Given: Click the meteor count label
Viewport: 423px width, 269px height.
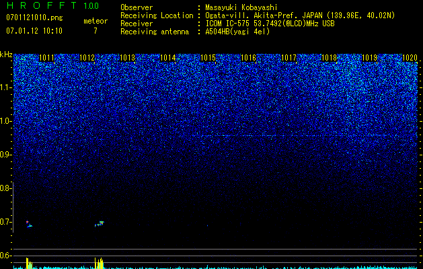Looking at the screenshot, I should 95,21.
